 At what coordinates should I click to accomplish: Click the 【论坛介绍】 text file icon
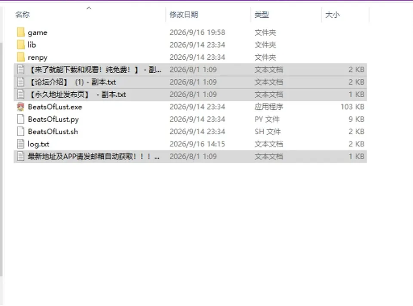(21, 82)
